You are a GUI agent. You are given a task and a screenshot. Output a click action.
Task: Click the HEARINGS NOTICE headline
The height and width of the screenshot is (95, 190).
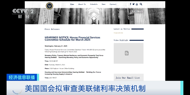(x=73, y=39)
